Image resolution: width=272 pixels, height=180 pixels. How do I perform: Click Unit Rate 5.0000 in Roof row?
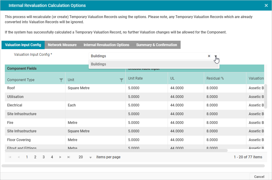pos(134,88)
